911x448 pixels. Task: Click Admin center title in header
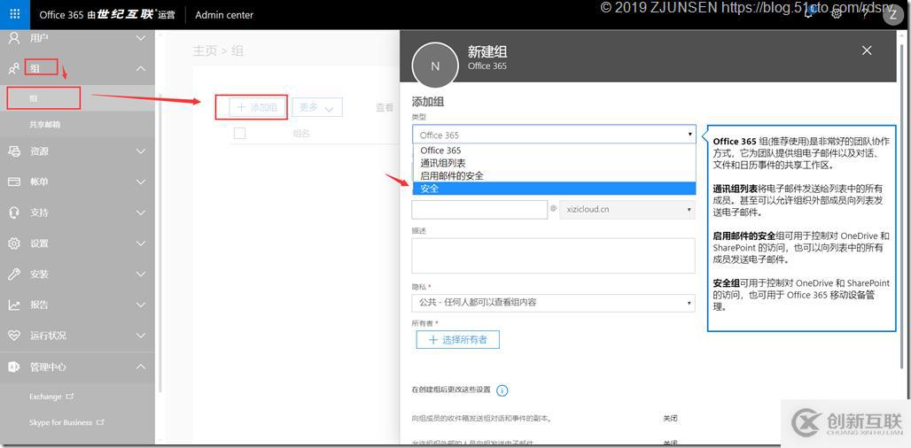[x=224, y=15]
